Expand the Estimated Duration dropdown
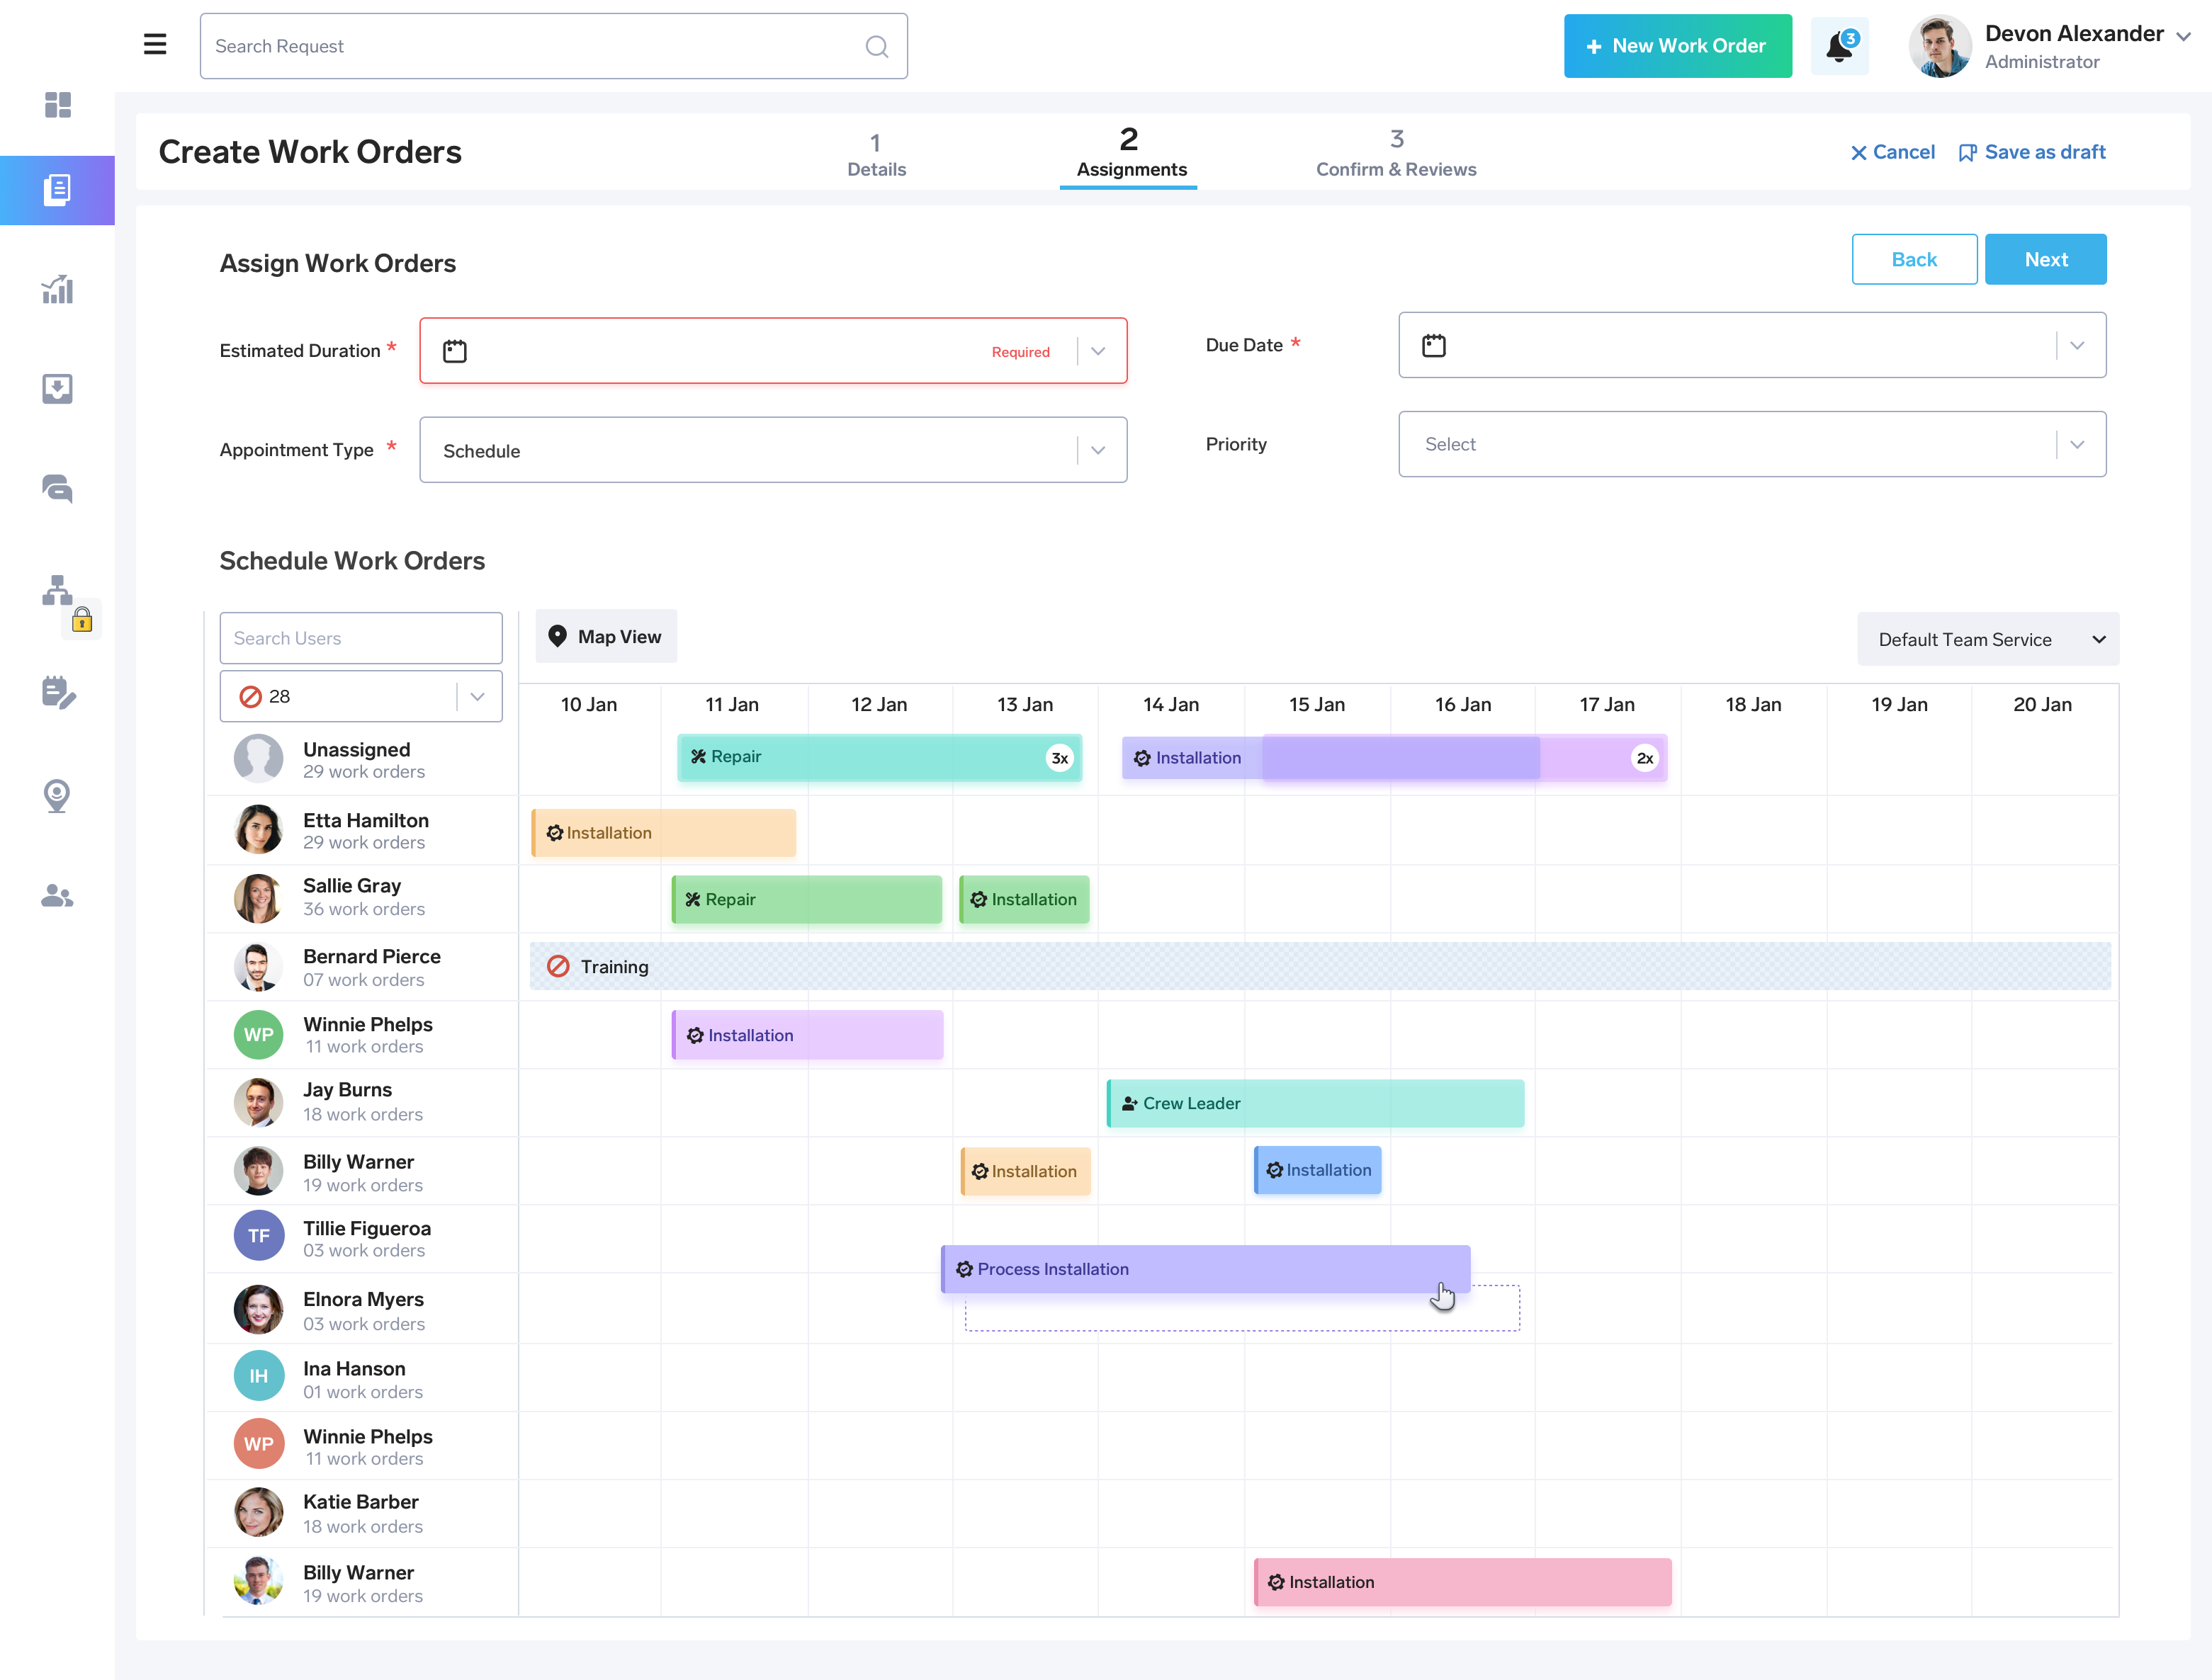The image size is (2212, 1680). [x=1098, y=351]
